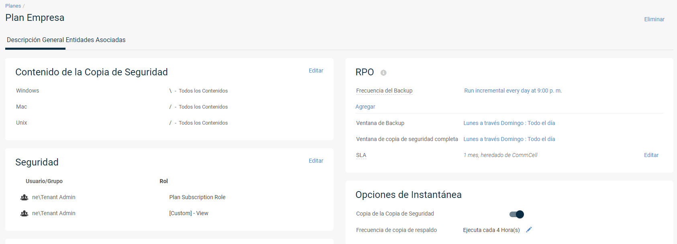Image resolution: width=677 pixels, height=244 pixels.
Task: Click Ejecuta cada 4 Hora(s) value
Action: [x=491, y=230]
